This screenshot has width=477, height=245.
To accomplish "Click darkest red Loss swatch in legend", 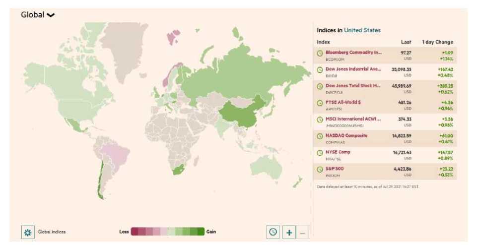I will click(x=135, y=232).
